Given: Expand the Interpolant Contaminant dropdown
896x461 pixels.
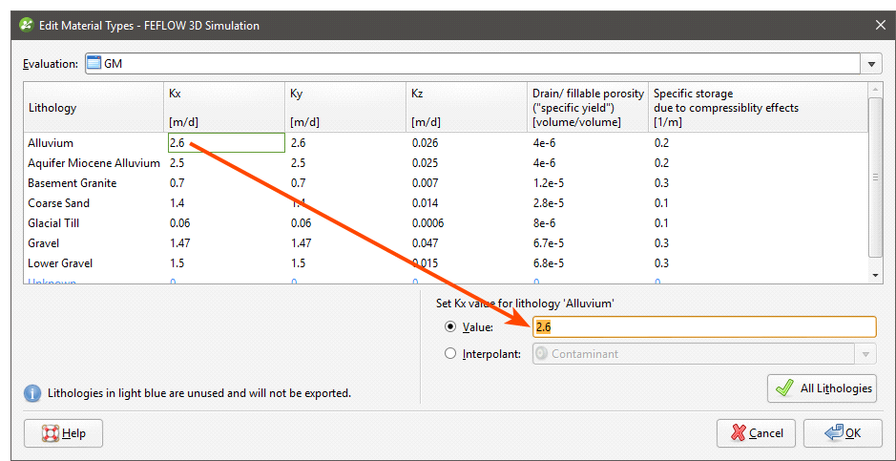Looking at the screenshot, I should point(865,354).
